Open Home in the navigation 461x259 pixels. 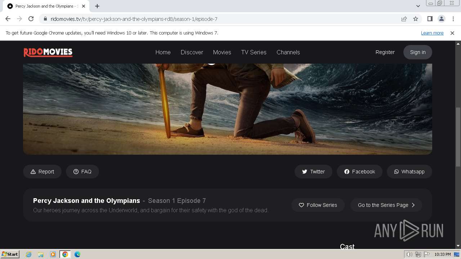[163, 52]
